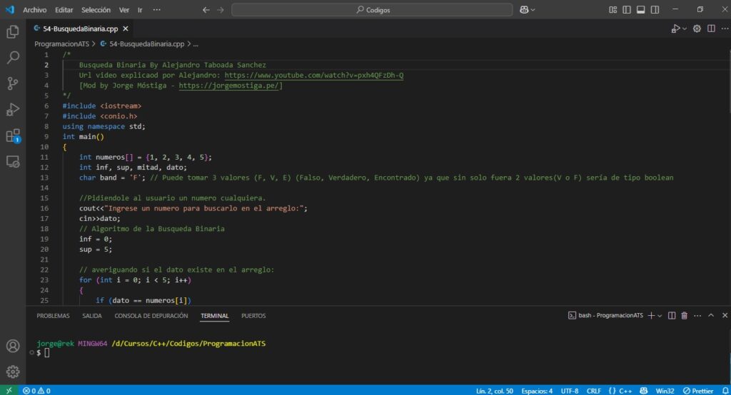Open terminal panel More Actions ellipsis

[x=697, y=315]
